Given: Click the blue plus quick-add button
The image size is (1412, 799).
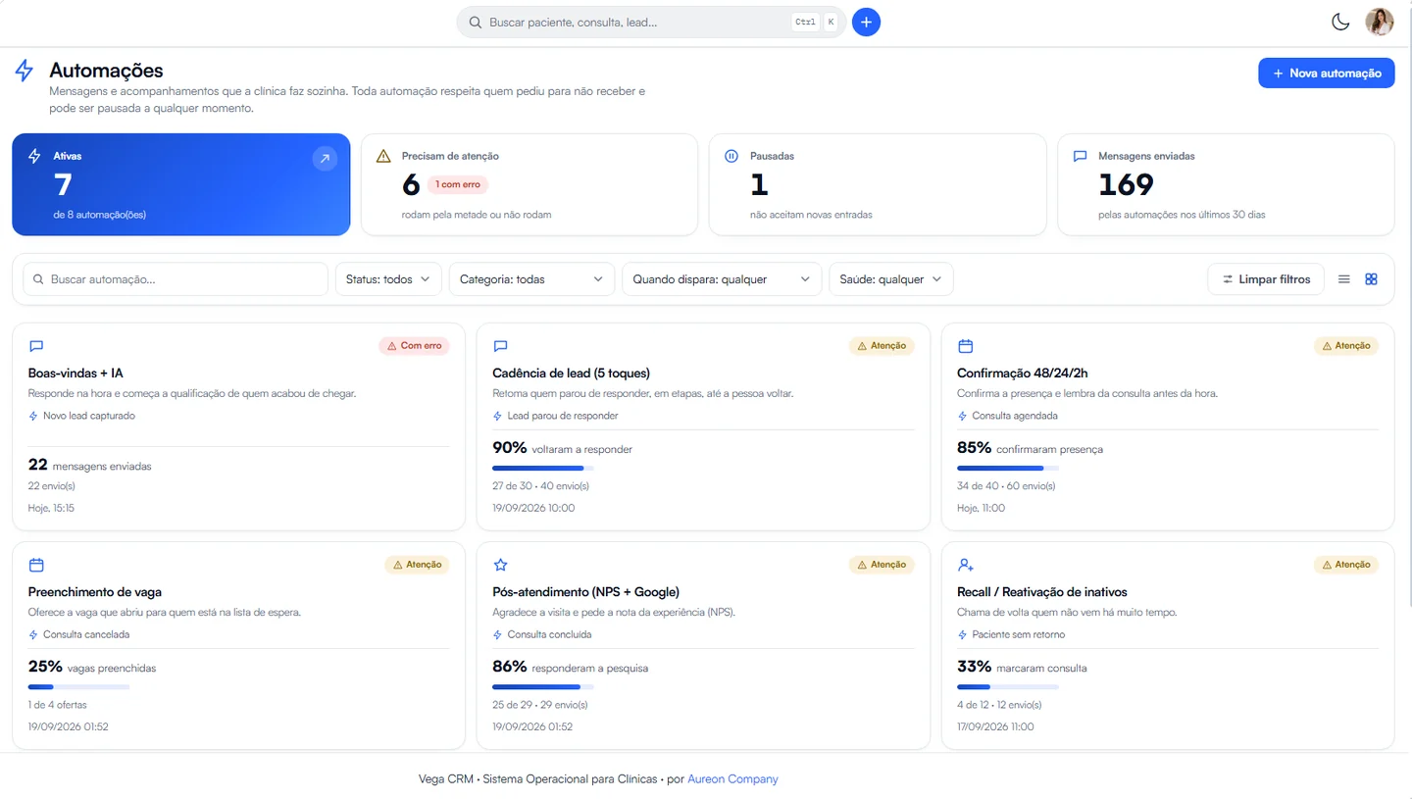Looking at the screenshot, I should point(866,22).
